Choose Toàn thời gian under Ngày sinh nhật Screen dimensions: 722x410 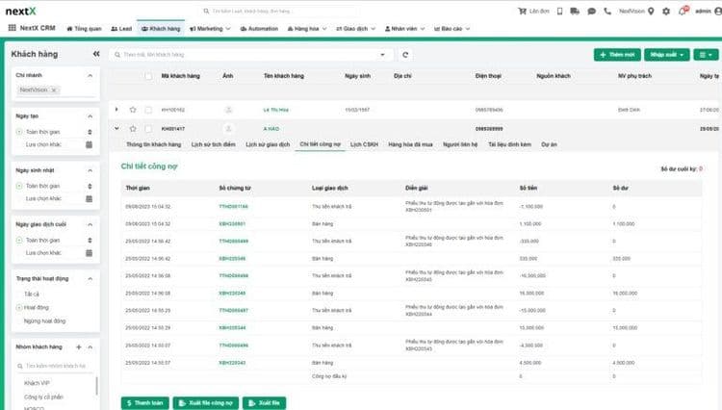click(x=43, y=186)
